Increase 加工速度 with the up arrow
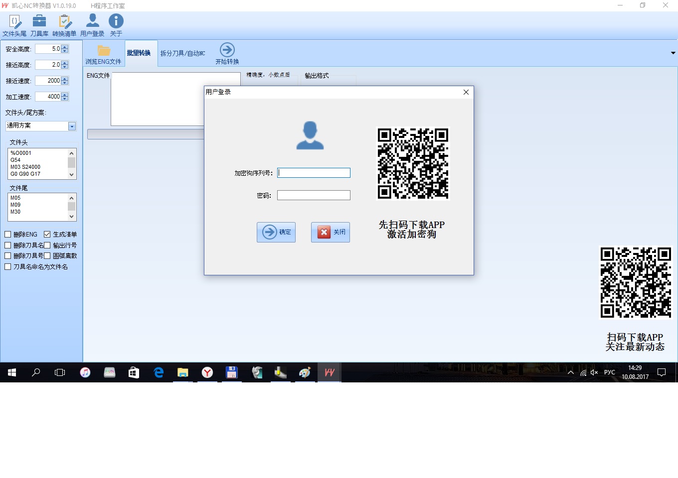This screenshot has width=678, height=478. [65, 95]
